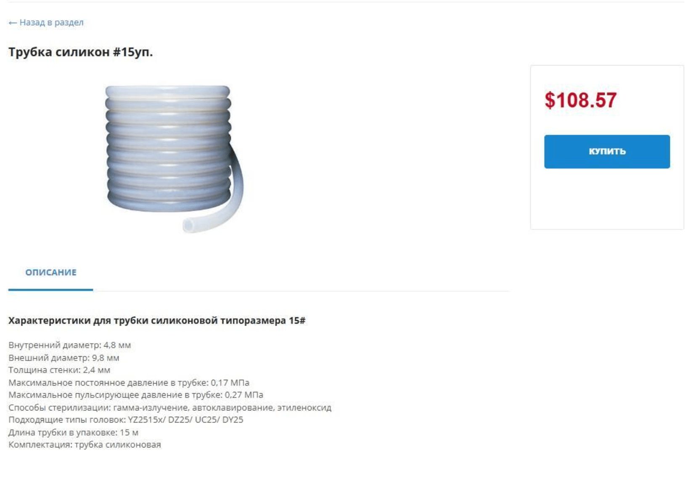This screenshot has width=685, height=481.
Task: Click the 'Толщина стенки: 2,4 мм' line
Action: pyautogui.click(x=59, y=370)
